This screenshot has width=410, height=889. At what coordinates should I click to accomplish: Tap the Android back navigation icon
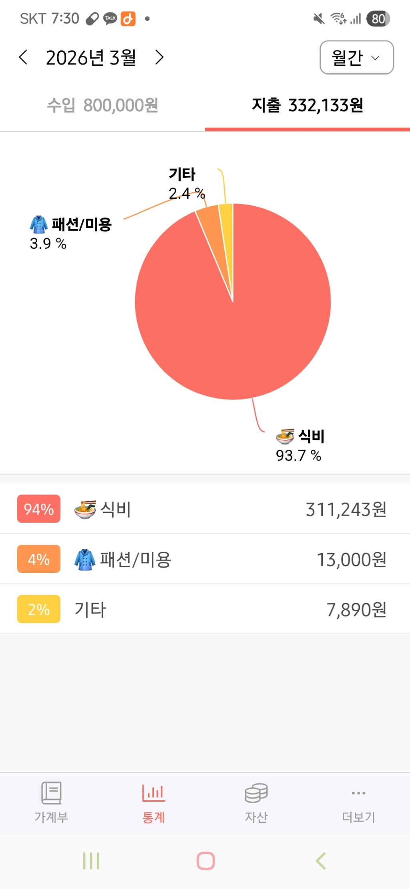point(321,861)
